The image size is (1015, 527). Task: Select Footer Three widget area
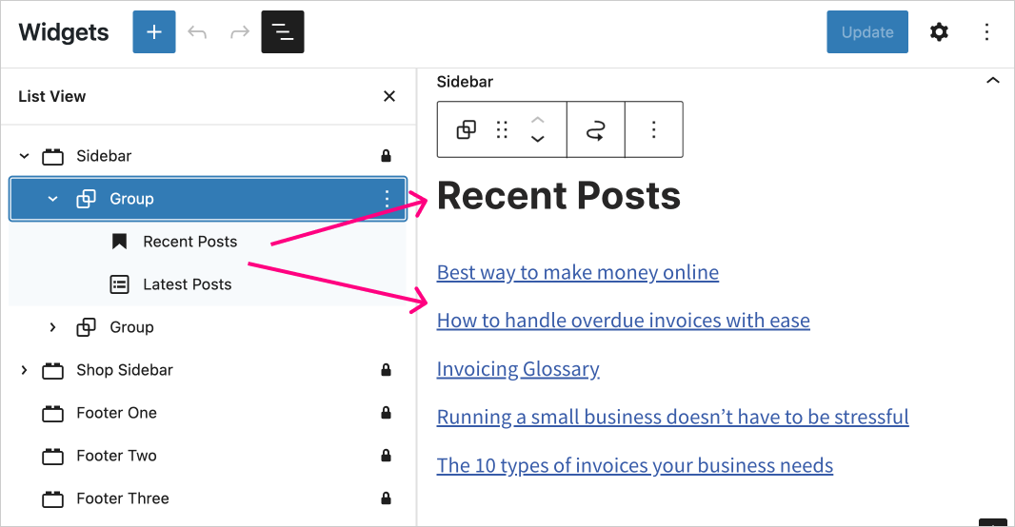point(122,498)
